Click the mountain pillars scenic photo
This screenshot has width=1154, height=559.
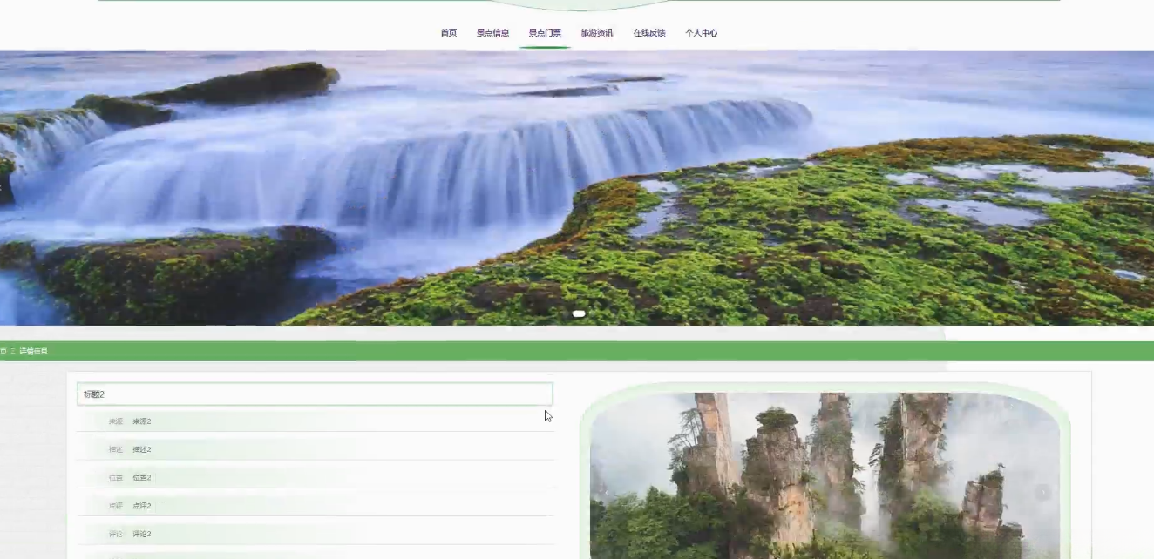(x=825, y=475)
